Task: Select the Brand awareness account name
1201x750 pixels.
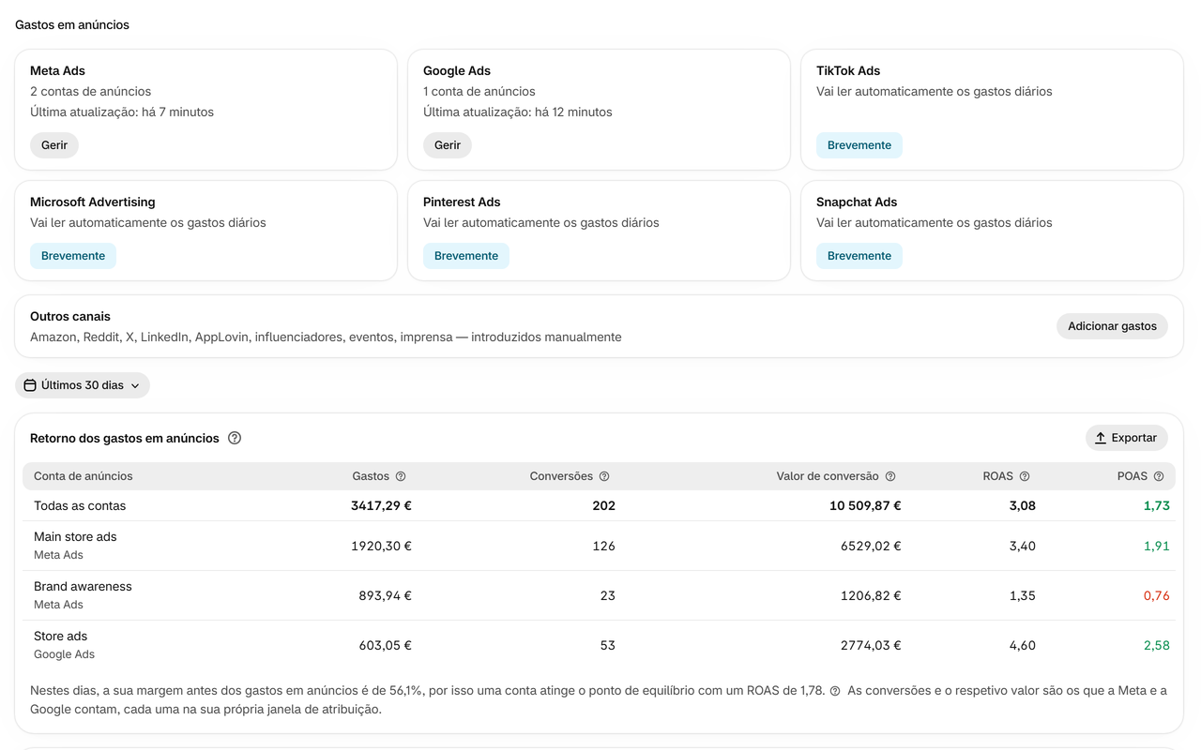Action: (x=83, y=587)
